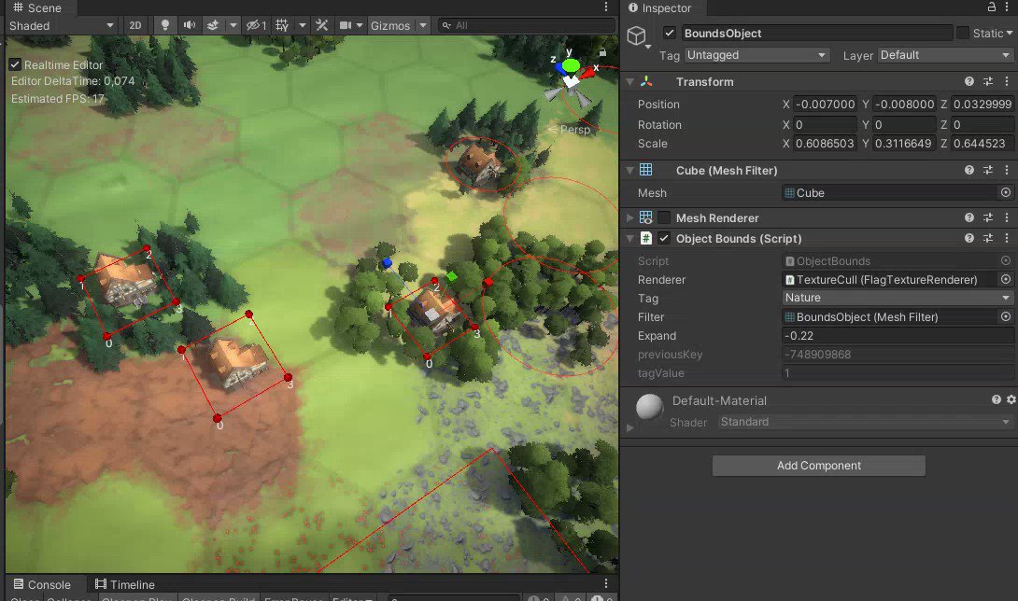Viewport: 1018px width, 601px height.
Task: Click the Filter field object picker circle
Action: tap(1006, 316)
